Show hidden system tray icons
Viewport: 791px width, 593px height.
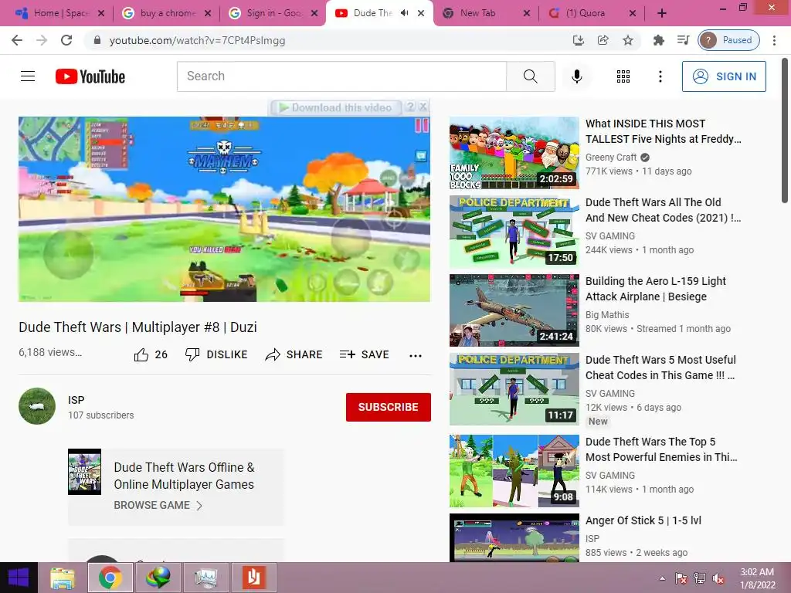[x=662, y=578]
